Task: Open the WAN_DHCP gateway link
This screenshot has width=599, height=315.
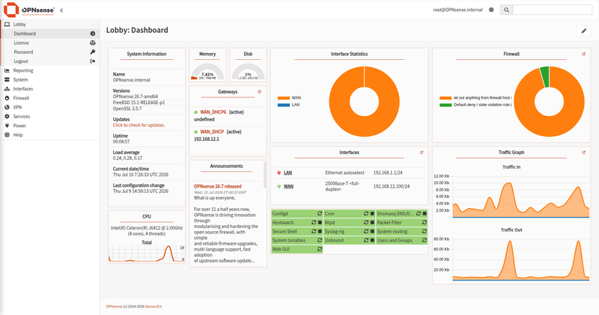Action: 212,132
